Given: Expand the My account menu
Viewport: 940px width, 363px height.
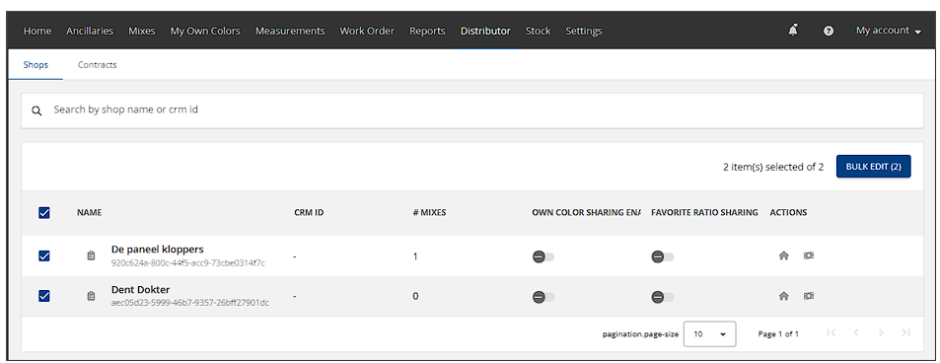Looking at the screenshot, I should pyautogui.click(x=888, y=31).
